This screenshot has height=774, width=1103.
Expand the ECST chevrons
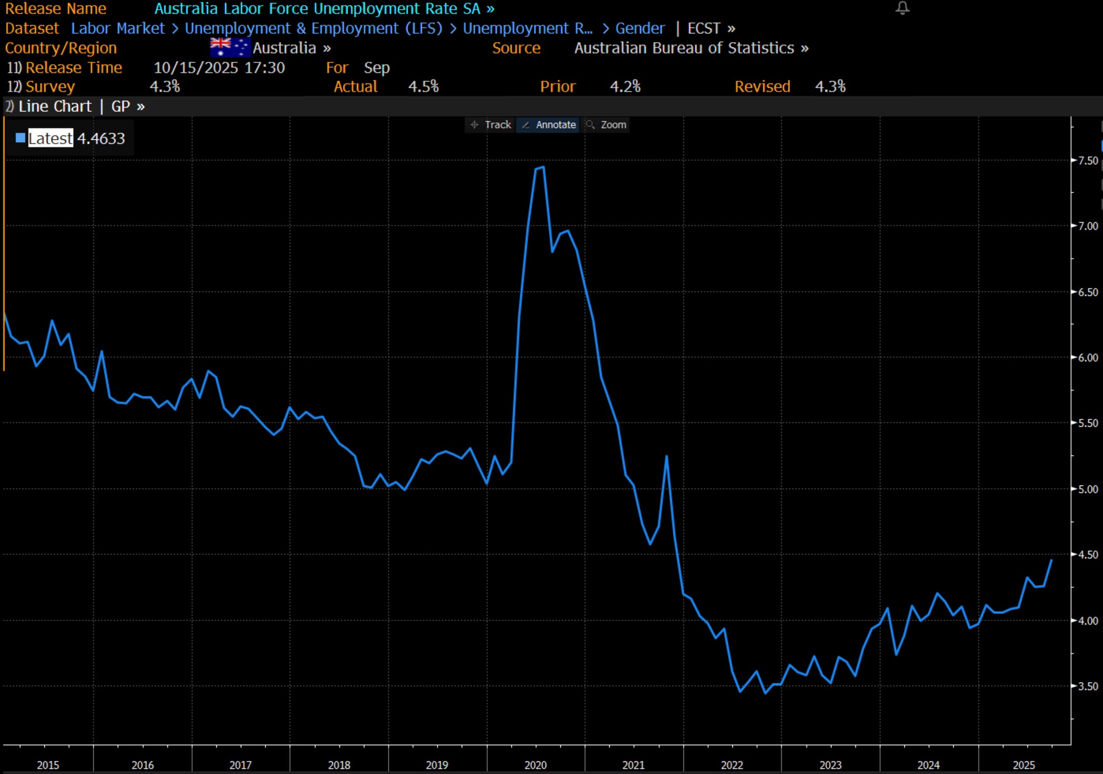click(x=731, y=28)
